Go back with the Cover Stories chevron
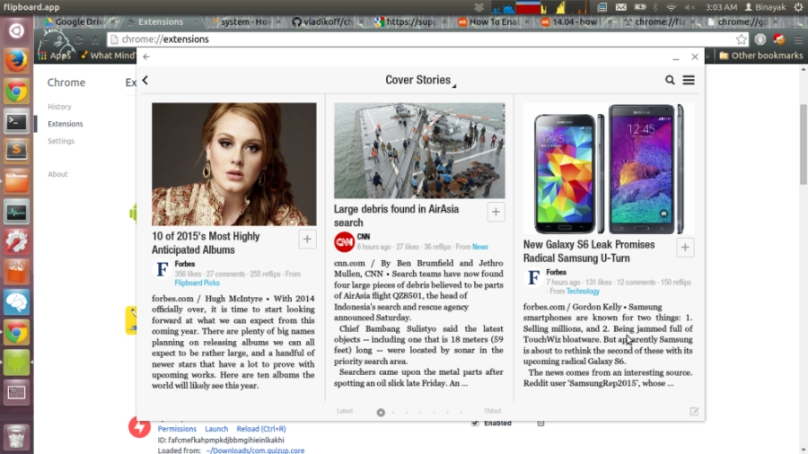 pos(145,80)
